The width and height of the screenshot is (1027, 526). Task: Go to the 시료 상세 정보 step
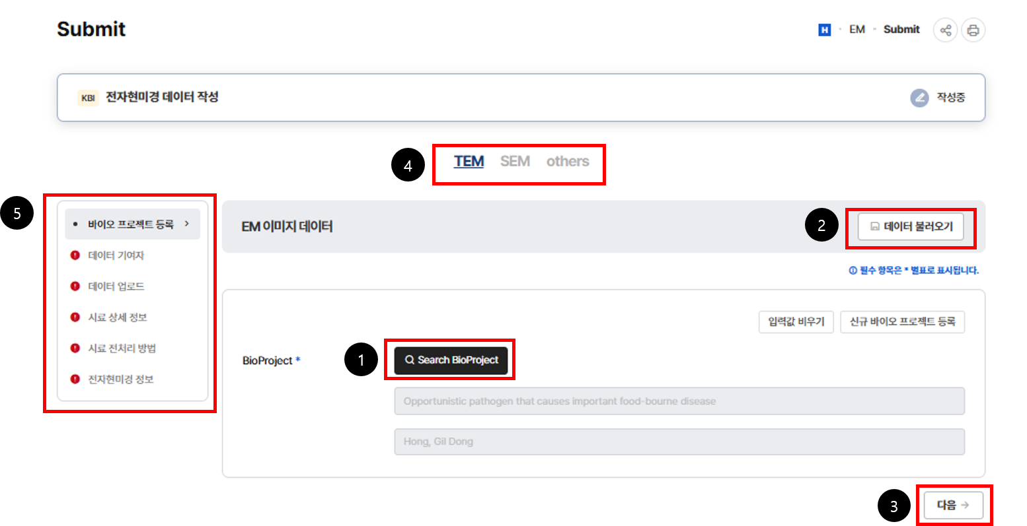pyautogui.click(x=118, y=317)
